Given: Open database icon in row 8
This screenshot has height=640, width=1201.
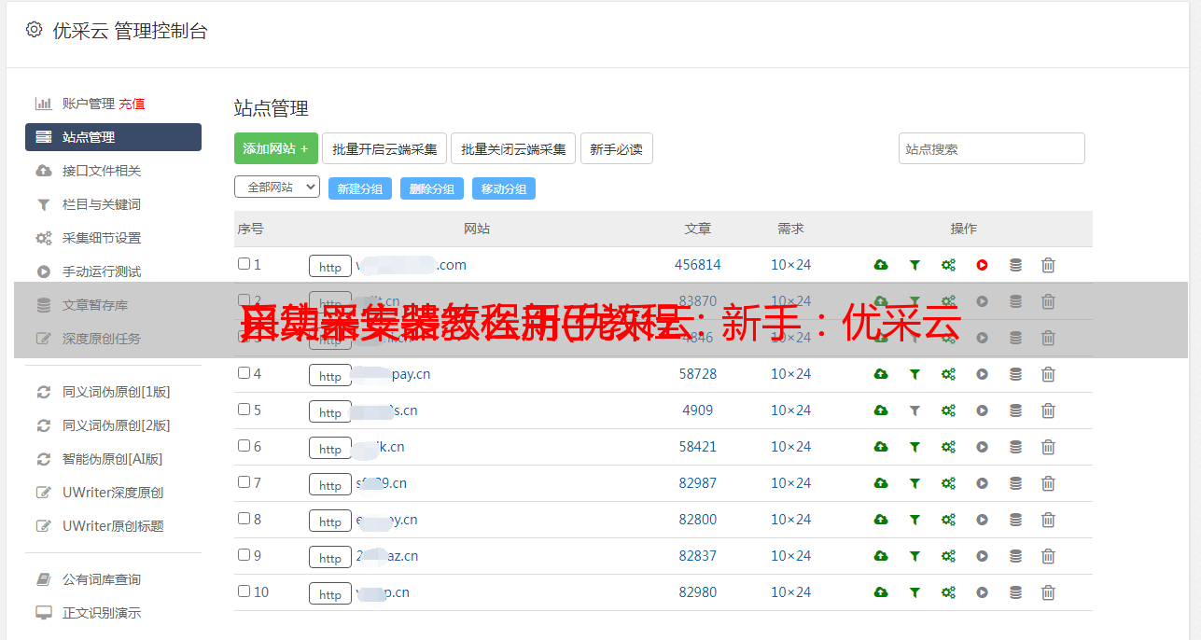Looking at the screenshot, I should click(1015, 520).
